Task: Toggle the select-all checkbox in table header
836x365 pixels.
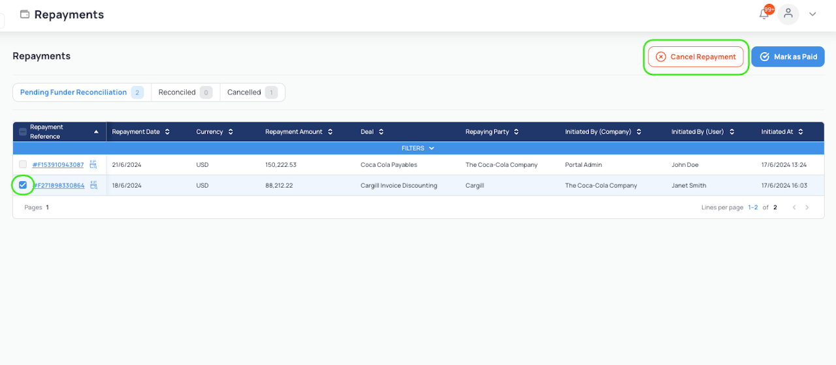Action: coord(23,132)
